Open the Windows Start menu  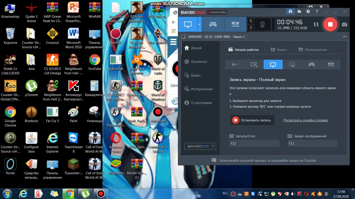click(x=7, y=193)
